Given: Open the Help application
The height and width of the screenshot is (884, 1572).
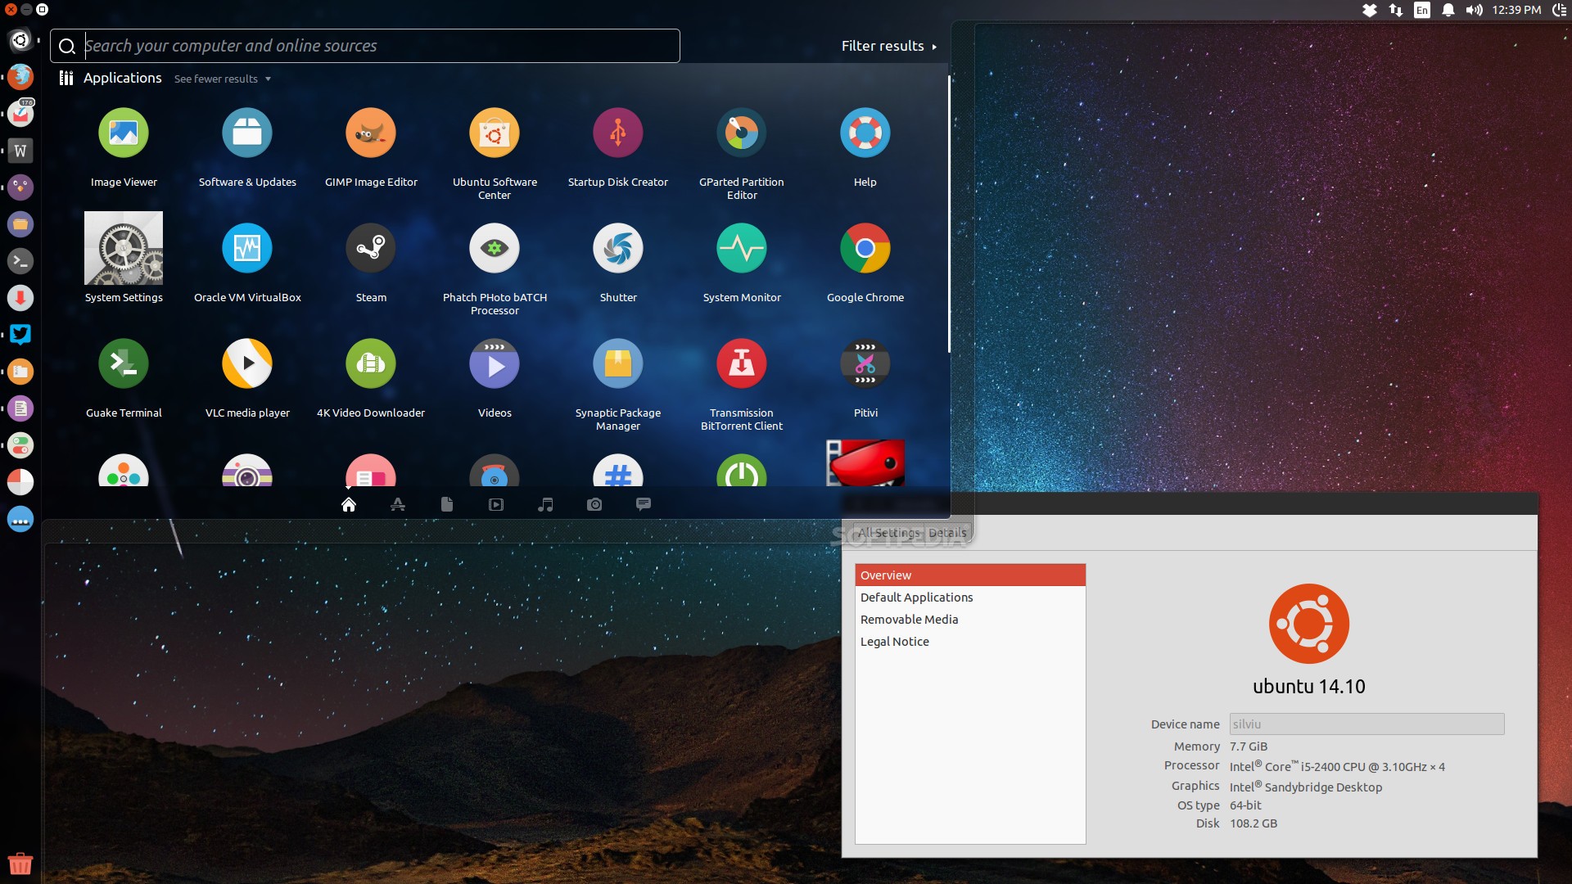Looking at the screenshot, I should click(x=865, y=133).
